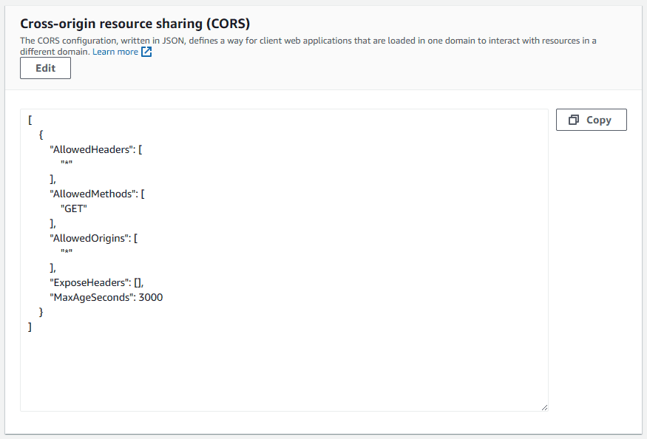
Task: Click the resize grip of the JSON box
Action: (545, 406)
